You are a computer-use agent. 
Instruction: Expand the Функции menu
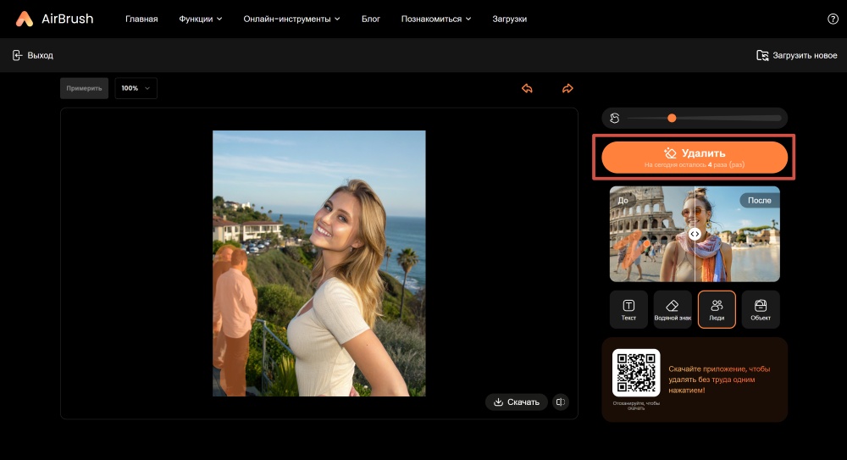coord(201,19)
